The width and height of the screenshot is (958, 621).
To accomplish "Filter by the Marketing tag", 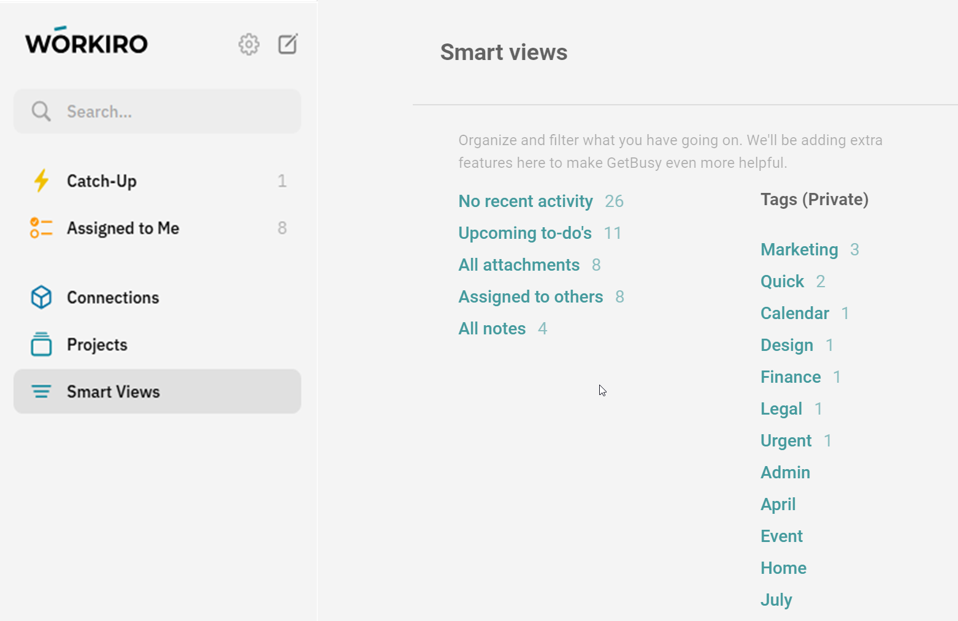I will (x=799, y=250).
